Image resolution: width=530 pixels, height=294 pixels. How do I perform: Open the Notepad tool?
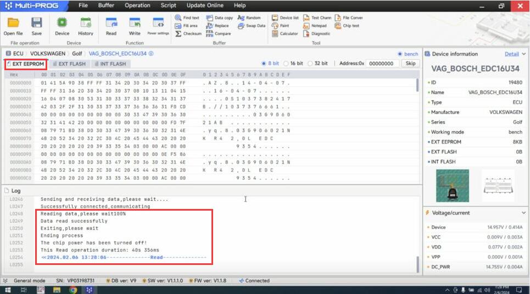[x=315, y=26]
